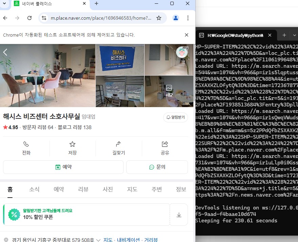The image size is (298, 242).
Task: Click the green percent coupon icon
Action: click(x=14, y=215)
